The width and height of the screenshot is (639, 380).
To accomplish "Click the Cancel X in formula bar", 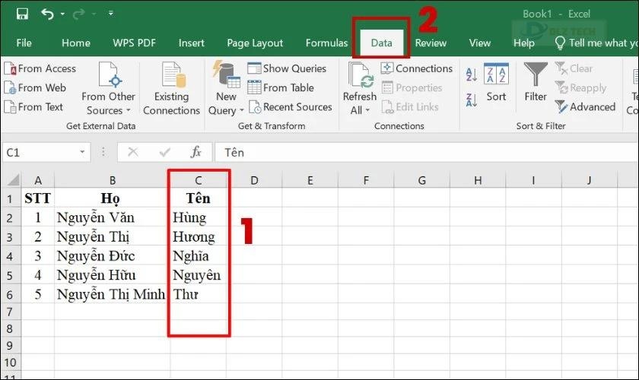I will [133, 152].
